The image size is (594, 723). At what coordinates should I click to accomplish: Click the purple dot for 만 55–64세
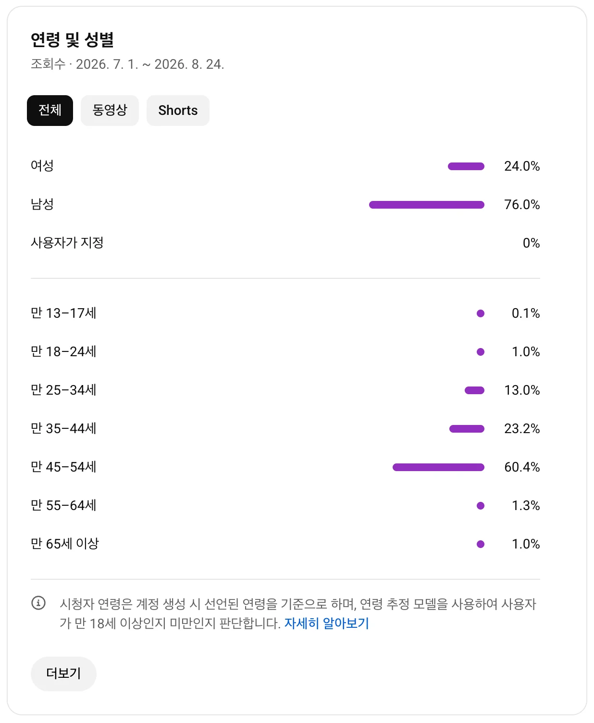(481, 506)
